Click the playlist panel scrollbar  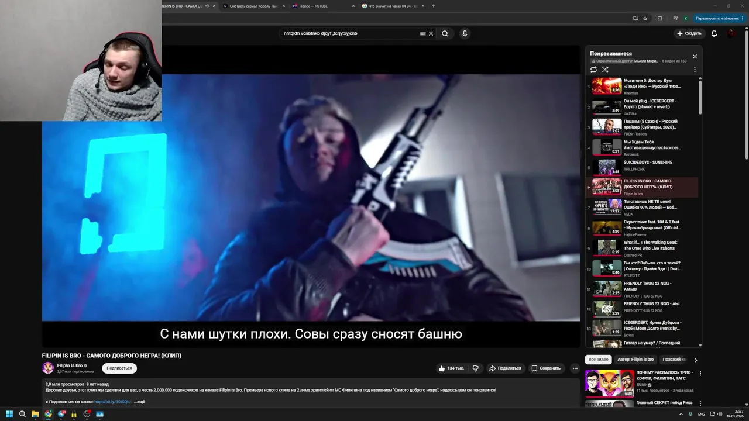[700, 96]
